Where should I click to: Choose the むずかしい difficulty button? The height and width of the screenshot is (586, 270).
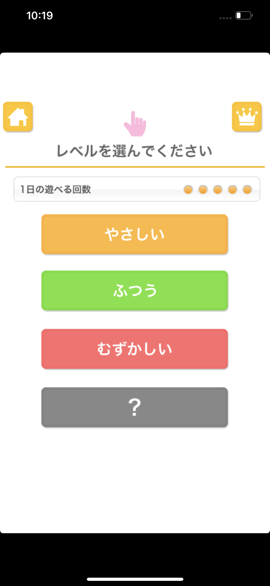[134, 348]
